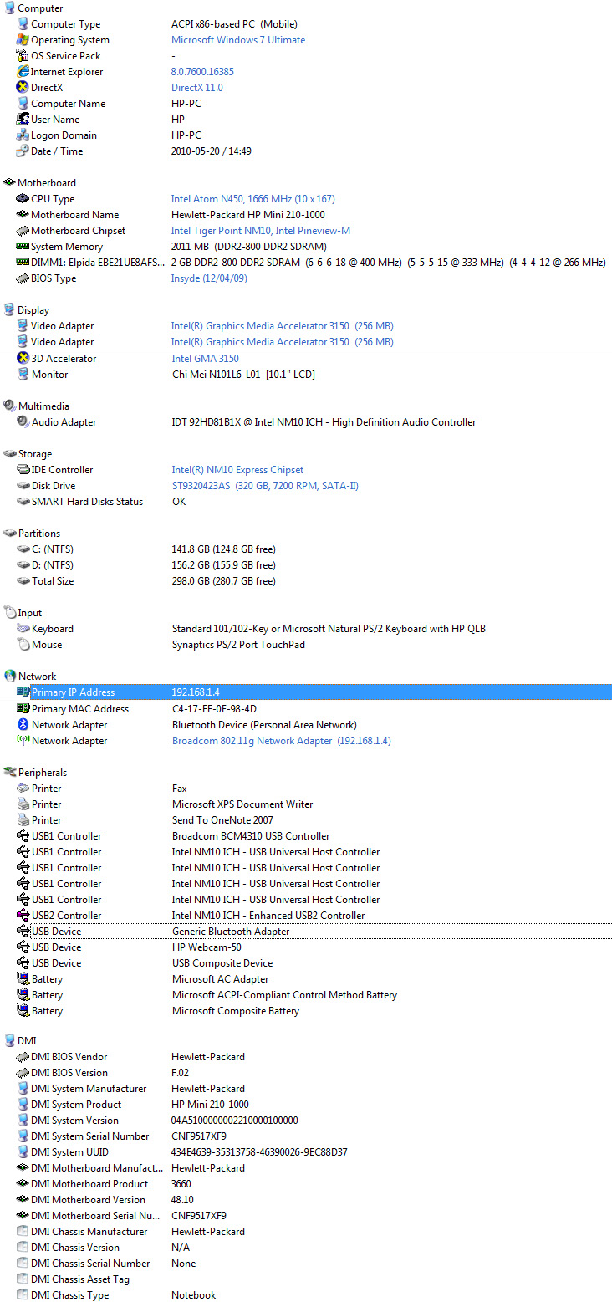Open the Insyde (12/04/09) BIOS link

(209, 278)
